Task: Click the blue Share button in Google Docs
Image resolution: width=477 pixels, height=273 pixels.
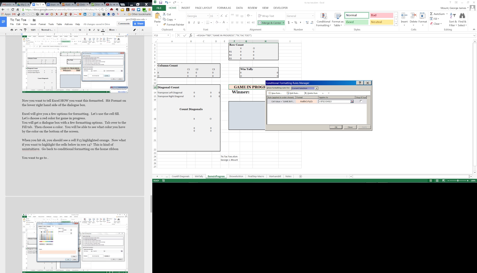Action: (x=139, y=24)
